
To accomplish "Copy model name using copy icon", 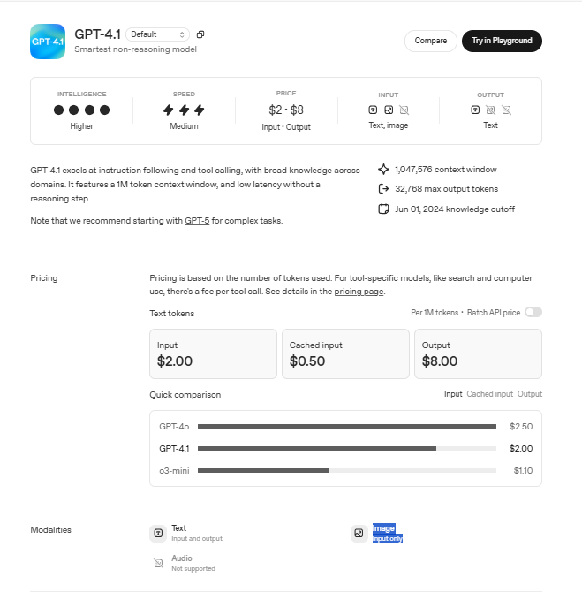I will point(200,34).
